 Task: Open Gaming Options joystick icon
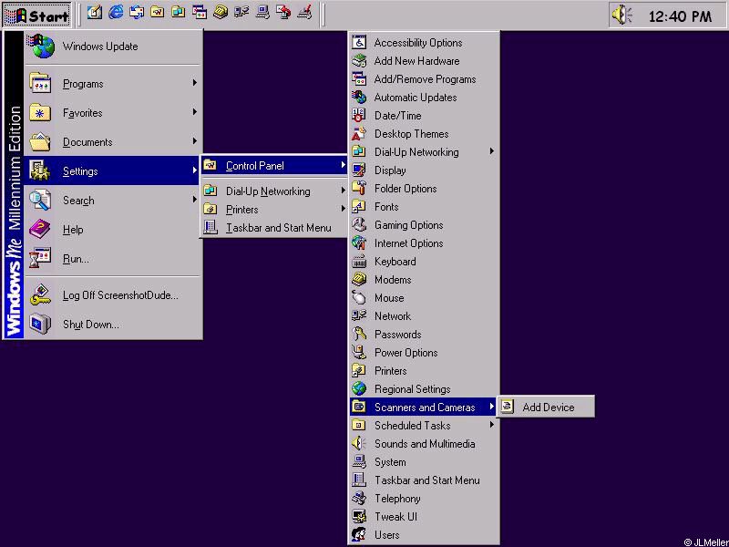pos(359,224)
